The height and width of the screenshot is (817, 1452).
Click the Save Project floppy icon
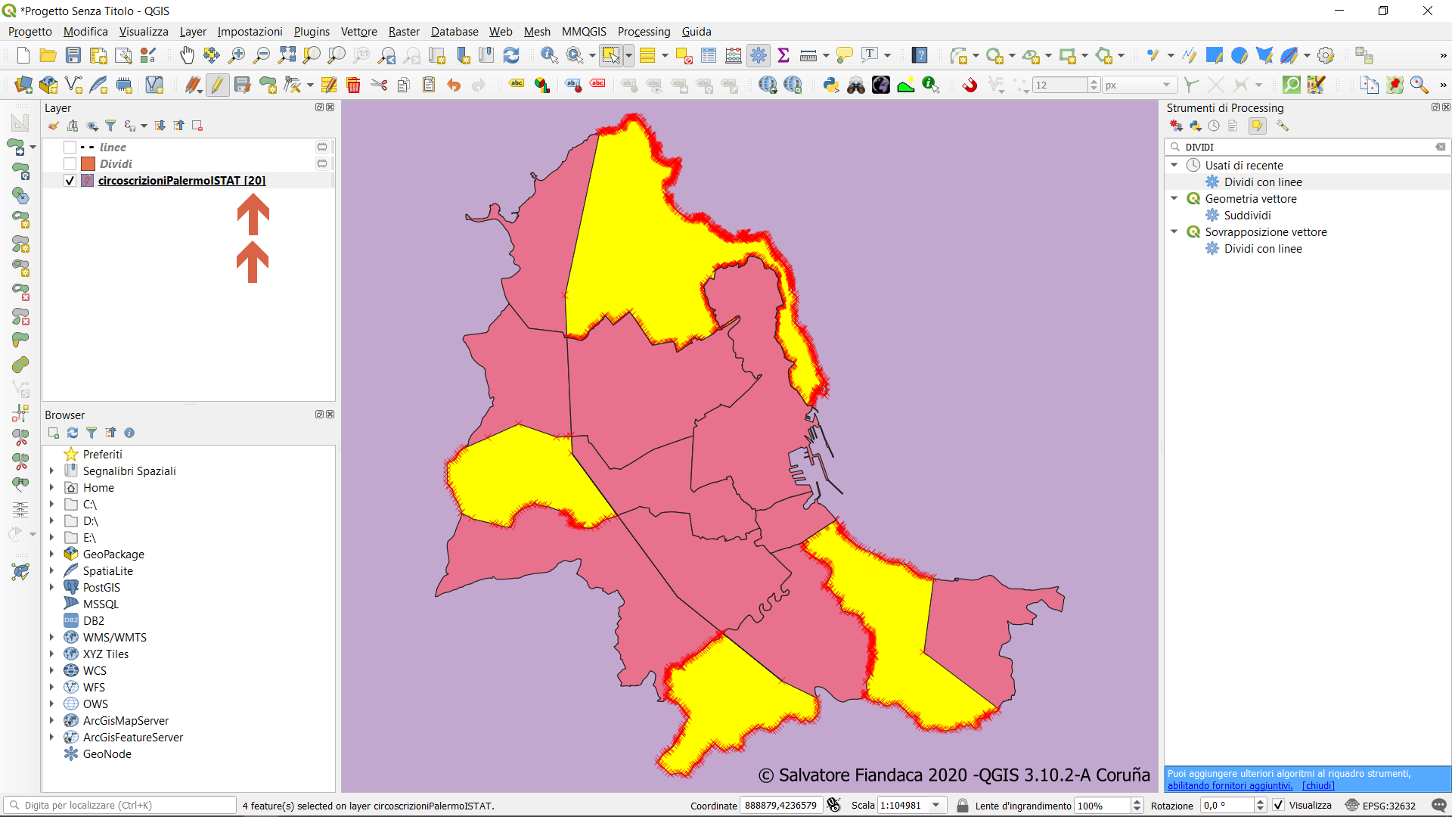[x=73, y=55]
